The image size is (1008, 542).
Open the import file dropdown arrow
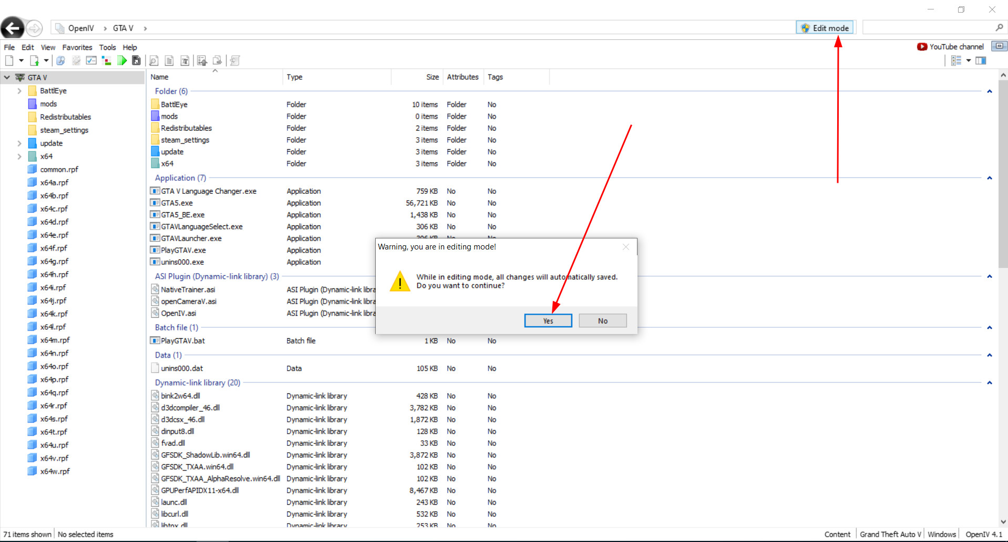46,61
